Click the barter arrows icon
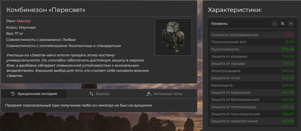301x131 pixels. (91, 94)
